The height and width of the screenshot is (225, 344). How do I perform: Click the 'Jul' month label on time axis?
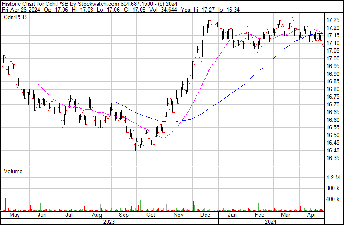pyautogui.click(x=69, y=215)
